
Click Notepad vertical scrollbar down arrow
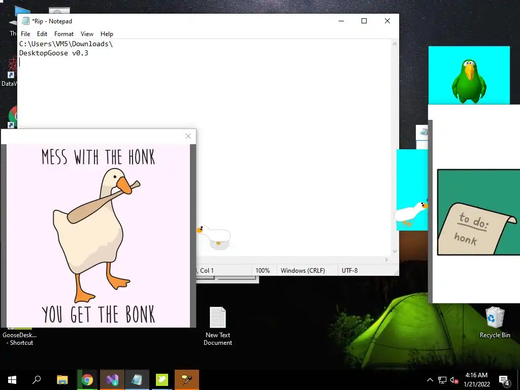point(395,251)
